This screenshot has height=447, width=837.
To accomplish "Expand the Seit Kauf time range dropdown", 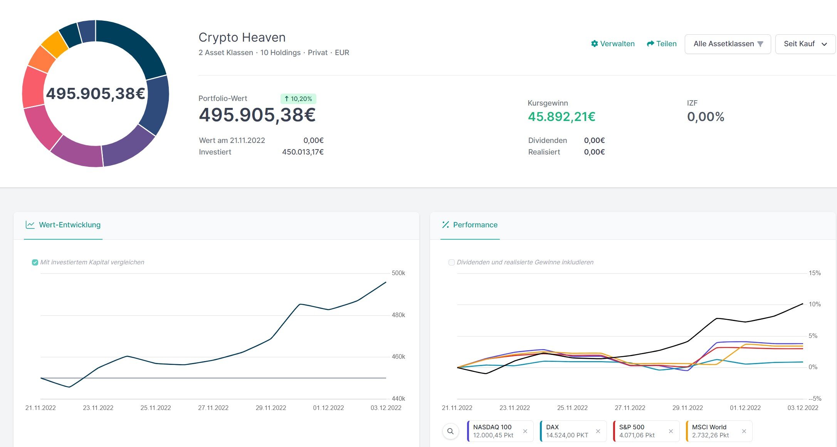I will (805, 44).
